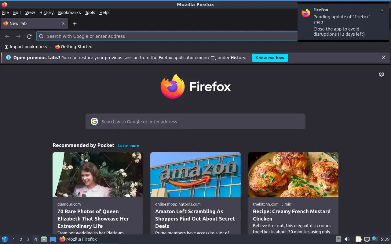
Task: Click the search magnifier icon in address bar
Action: (41, 36)
